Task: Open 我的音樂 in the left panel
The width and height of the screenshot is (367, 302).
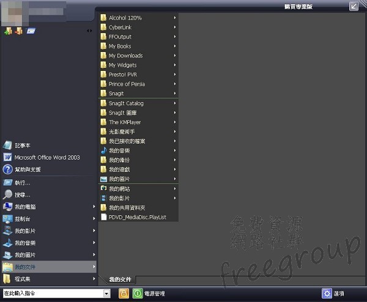Action: click(49, 243)
